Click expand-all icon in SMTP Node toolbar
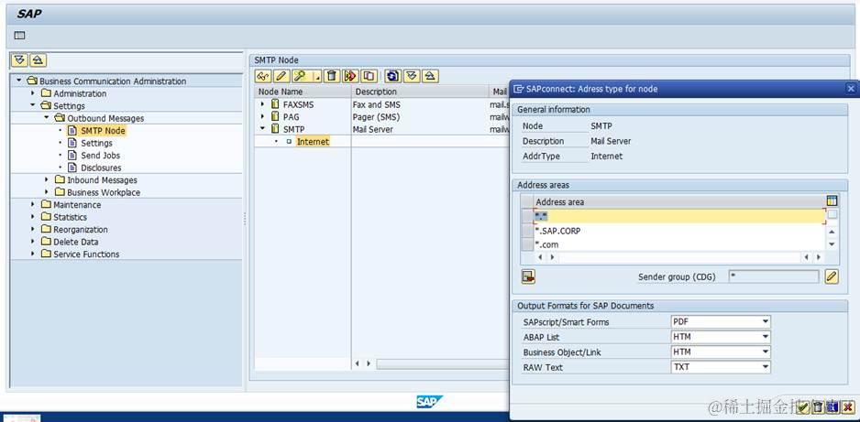860x422 pixels. pos(412,76)
